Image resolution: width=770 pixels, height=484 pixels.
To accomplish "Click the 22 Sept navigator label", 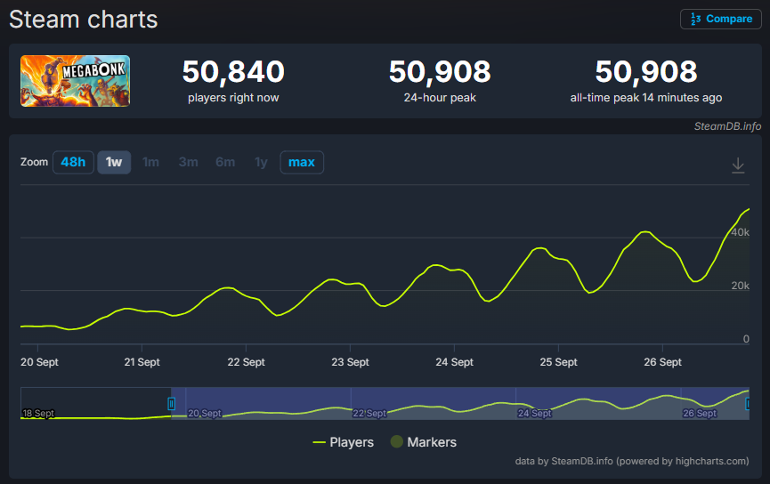I will (369, 414).
